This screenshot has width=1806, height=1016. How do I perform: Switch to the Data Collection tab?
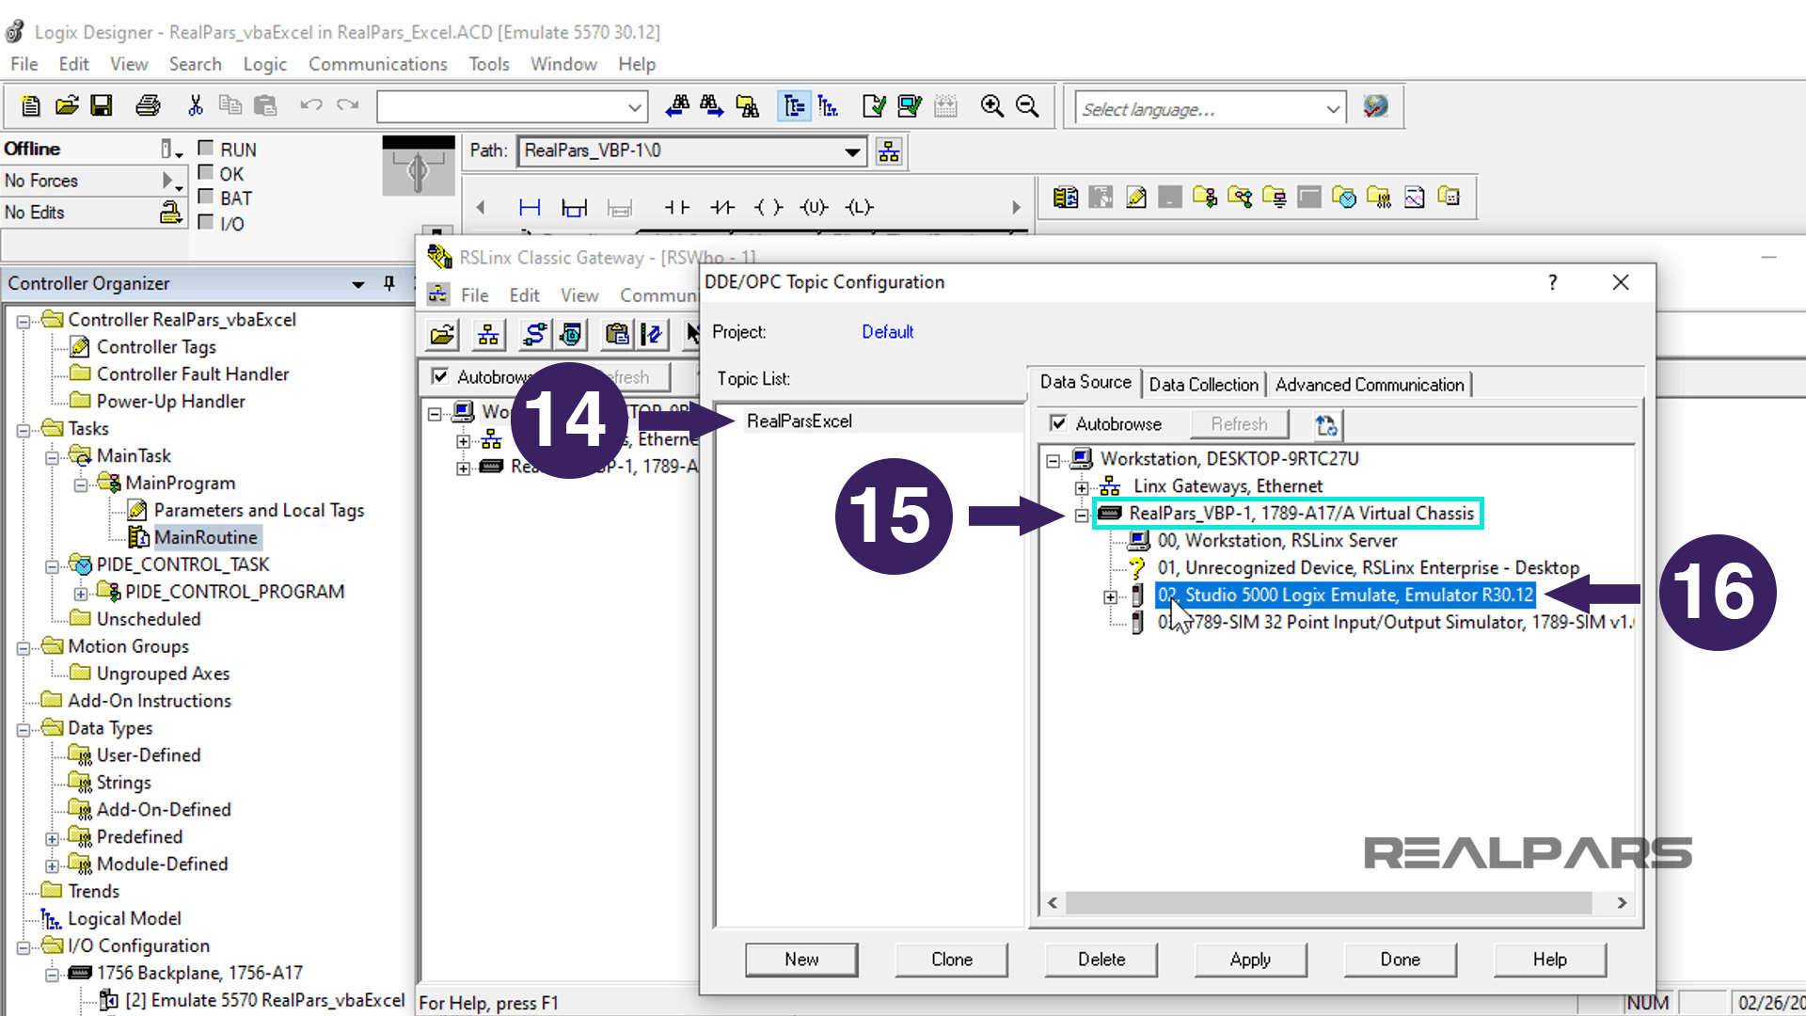coord(1203,385)
